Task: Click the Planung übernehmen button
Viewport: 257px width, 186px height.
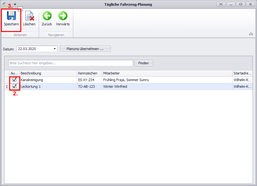Action: 85,49
